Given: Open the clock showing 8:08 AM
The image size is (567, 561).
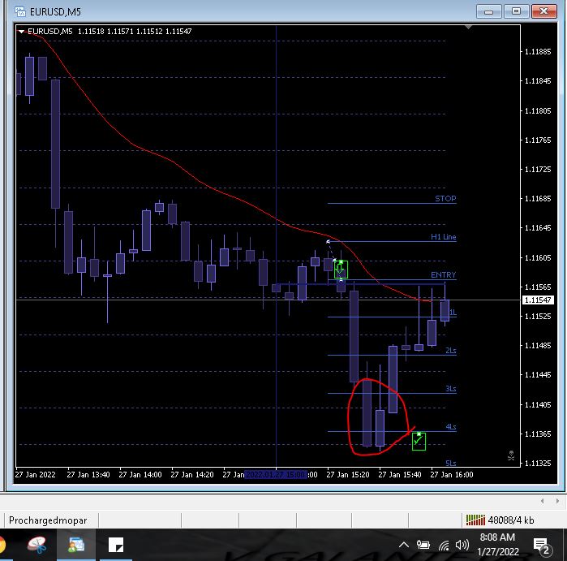Looking at the screenshot, I should pyautogui.click(x=497, y=545).
